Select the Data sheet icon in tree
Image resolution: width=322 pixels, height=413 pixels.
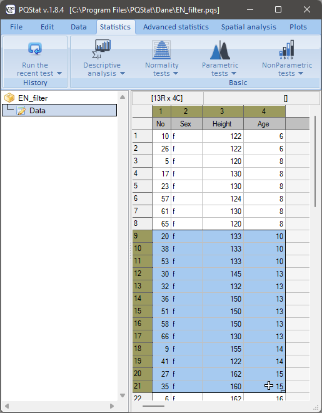point(21,111)
